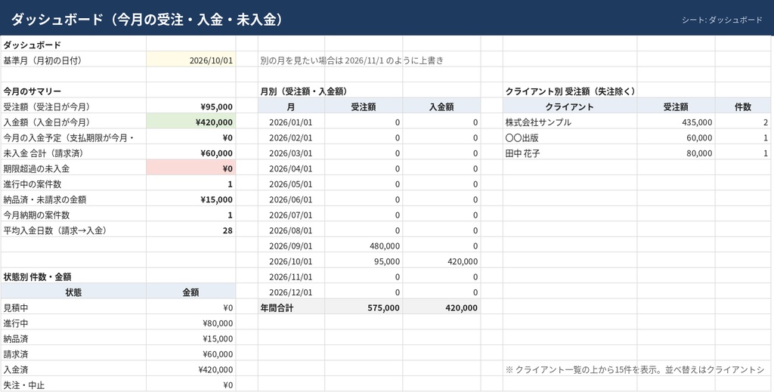
Task: Click the month cell 2026/09/01
Action: (x=291, y=246)
